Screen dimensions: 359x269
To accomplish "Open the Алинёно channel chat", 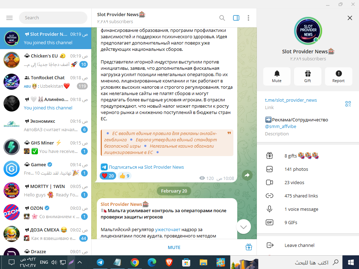I will (x=46, y=103).
